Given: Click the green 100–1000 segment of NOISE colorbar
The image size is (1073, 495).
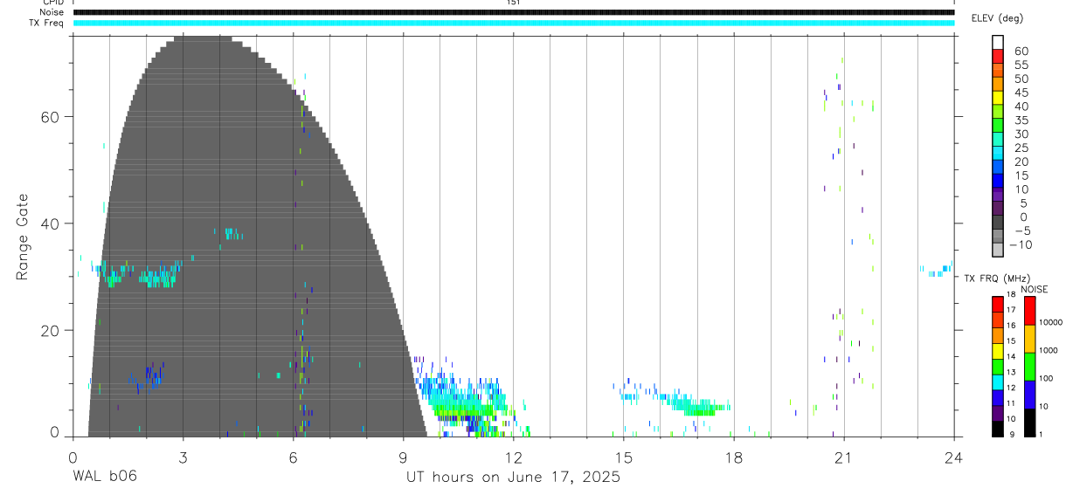Looking at the screenshot, I should [x=1029, y=366].
